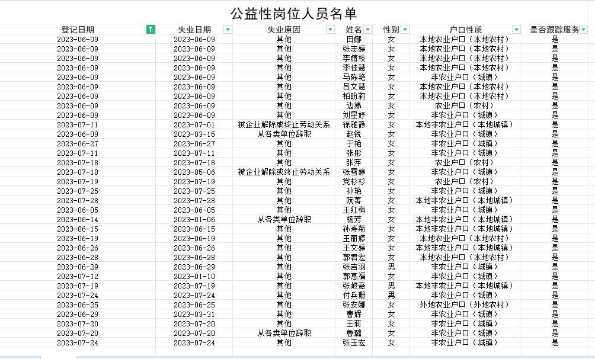The image size is (595, 359).
Task: Select 失业日期 2023-07-01 in 徐雅静's row
Action: pyautogui.click(x=194, y=125)
